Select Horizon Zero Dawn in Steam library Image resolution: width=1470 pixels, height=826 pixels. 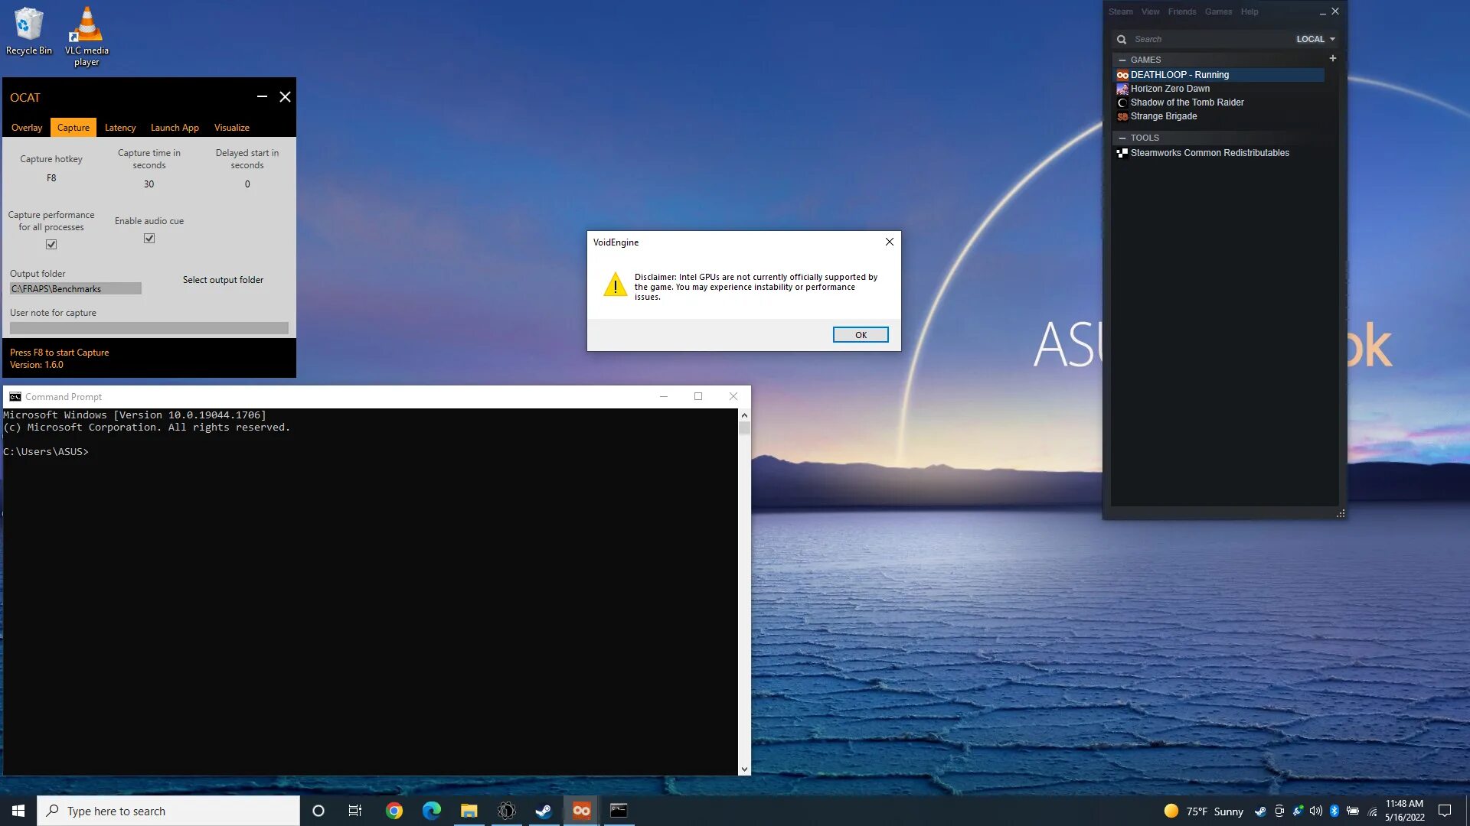tap(1170, 89)
